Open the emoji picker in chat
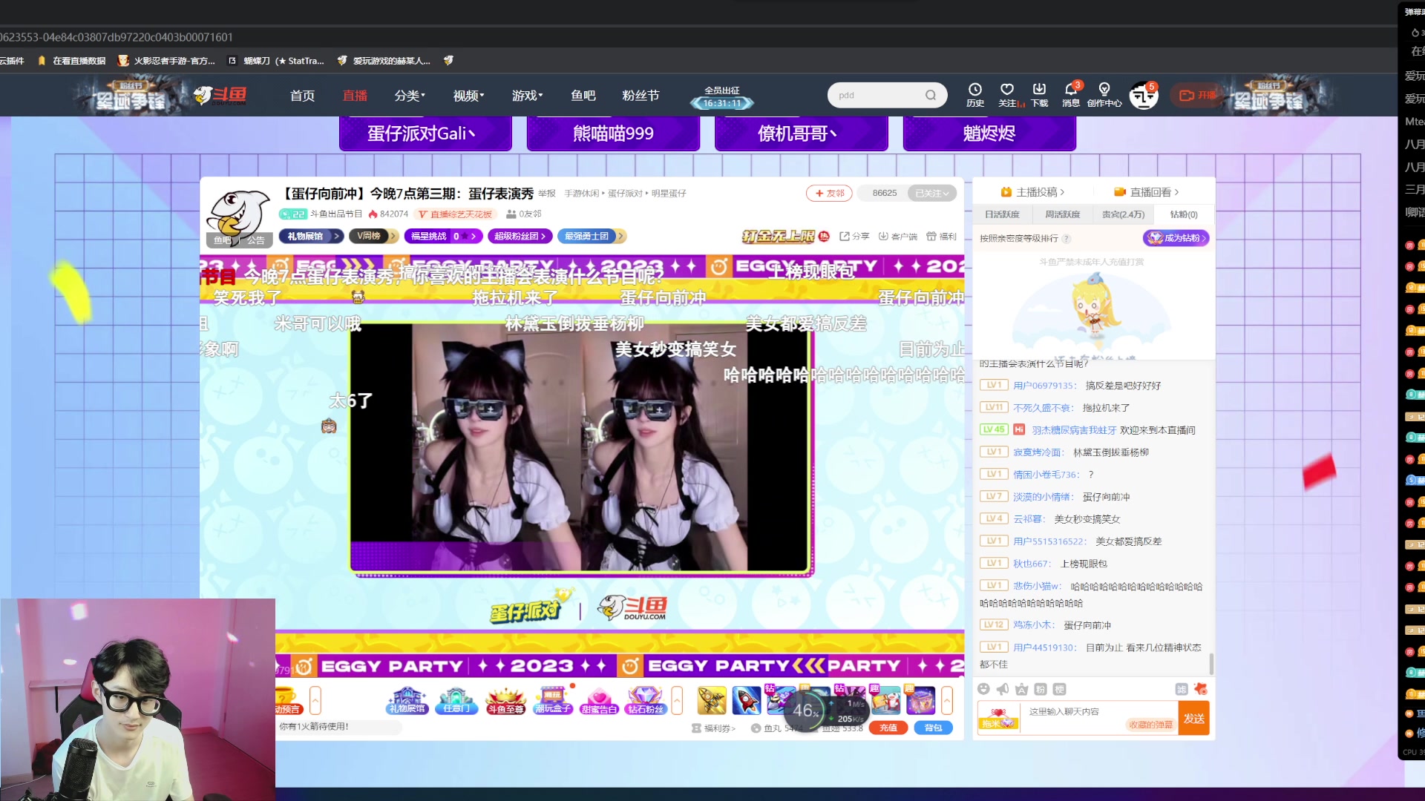This screenshot has height=801, width=1425. 983,689
